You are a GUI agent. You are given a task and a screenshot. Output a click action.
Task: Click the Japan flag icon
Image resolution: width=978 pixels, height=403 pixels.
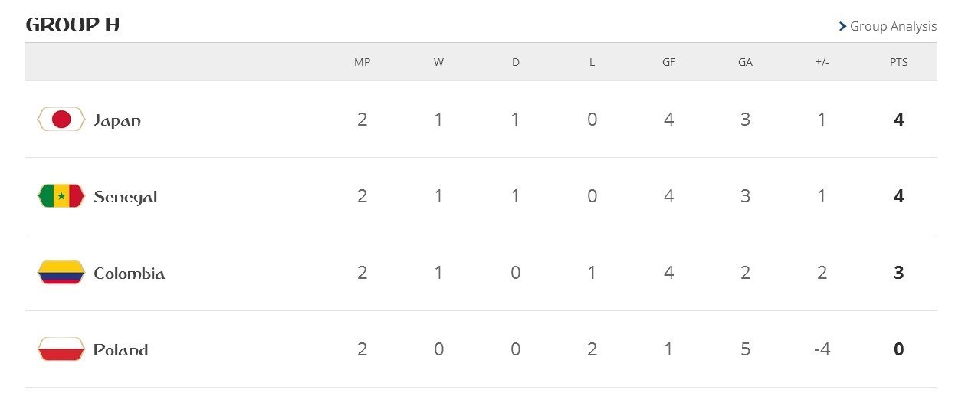click(61, 120)
